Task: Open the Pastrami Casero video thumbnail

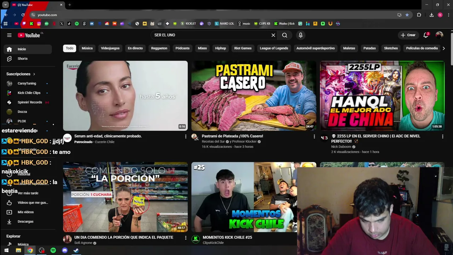Action: point(254,96)
